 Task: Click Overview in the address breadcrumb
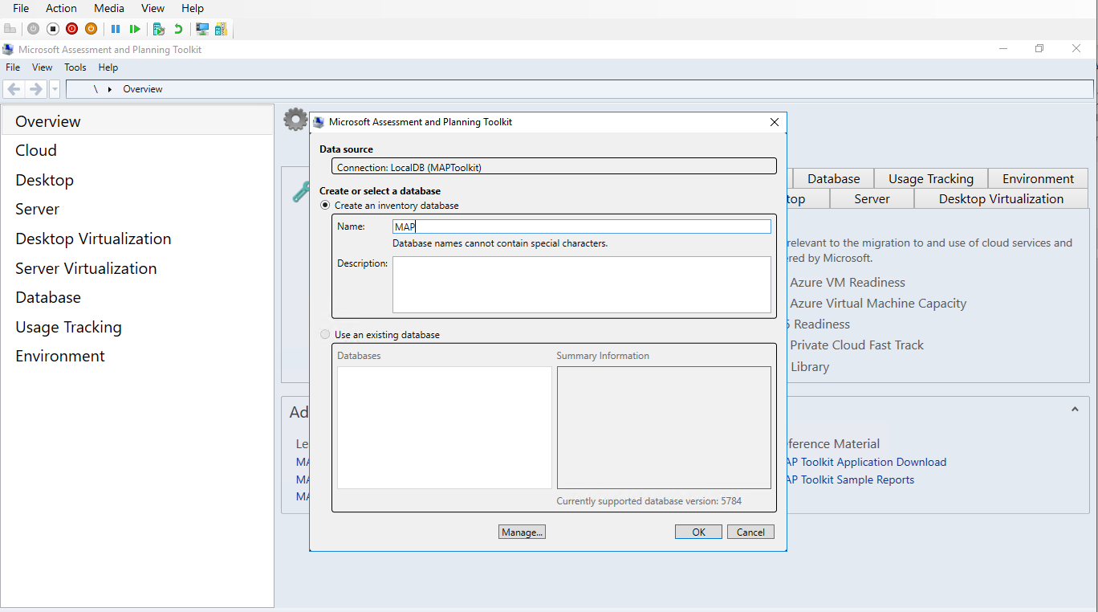143,89
